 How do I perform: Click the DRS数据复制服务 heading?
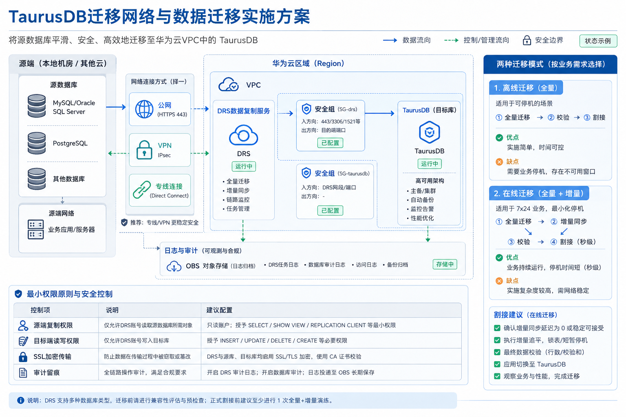[x=244, y=111]
